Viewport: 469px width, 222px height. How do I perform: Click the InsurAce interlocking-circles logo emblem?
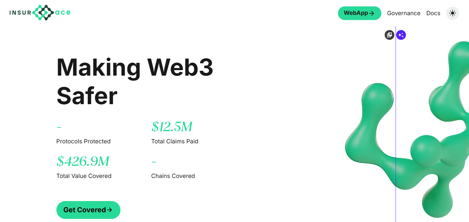pos(43,13)
